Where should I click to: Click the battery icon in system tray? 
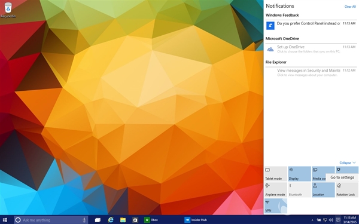(x=319, y=220)
